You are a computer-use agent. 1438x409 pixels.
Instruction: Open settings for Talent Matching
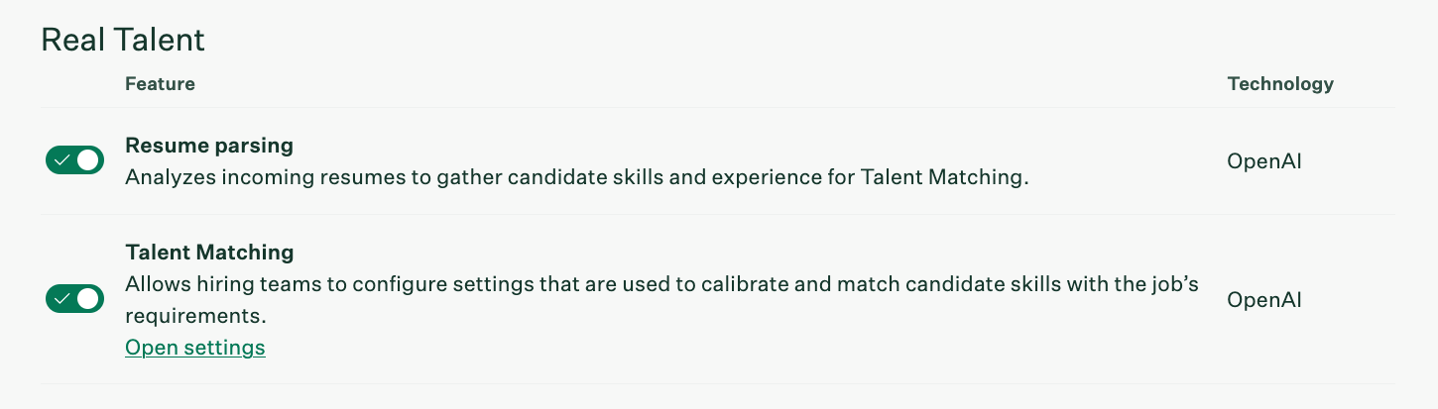[x=195, y=348]
